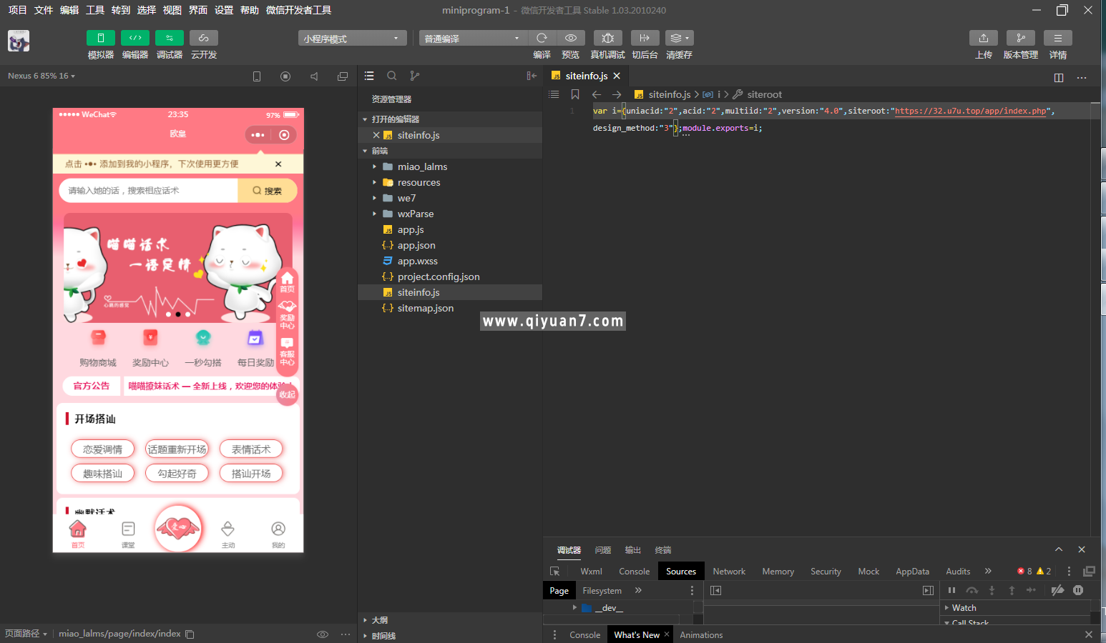Open app.json file in file tree
The image size is (1106, 643).
[416, 245]
